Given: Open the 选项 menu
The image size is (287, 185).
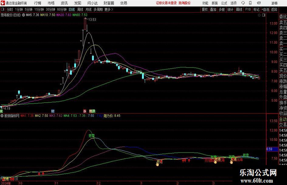Looking at the screenshot, I should click(x=233, y=3).
